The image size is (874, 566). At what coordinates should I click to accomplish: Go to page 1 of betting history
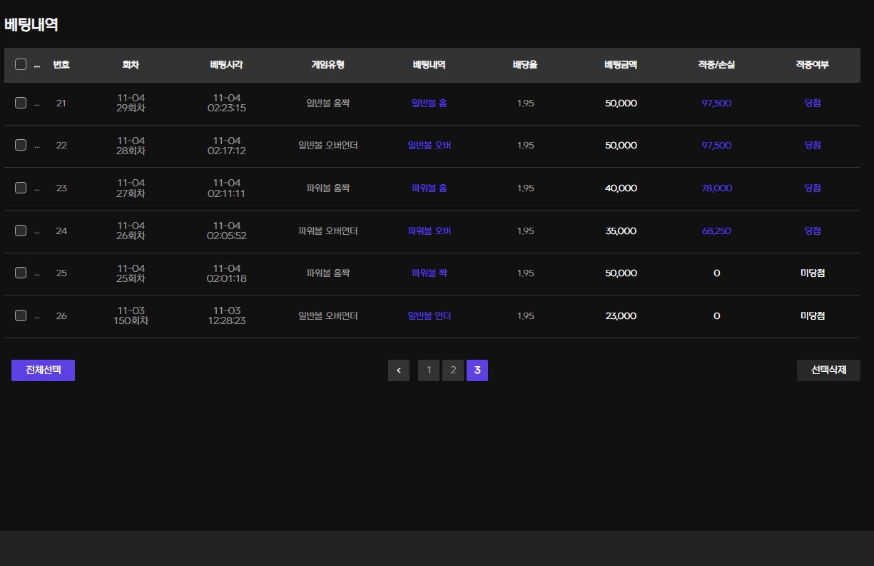click(429, 370)
